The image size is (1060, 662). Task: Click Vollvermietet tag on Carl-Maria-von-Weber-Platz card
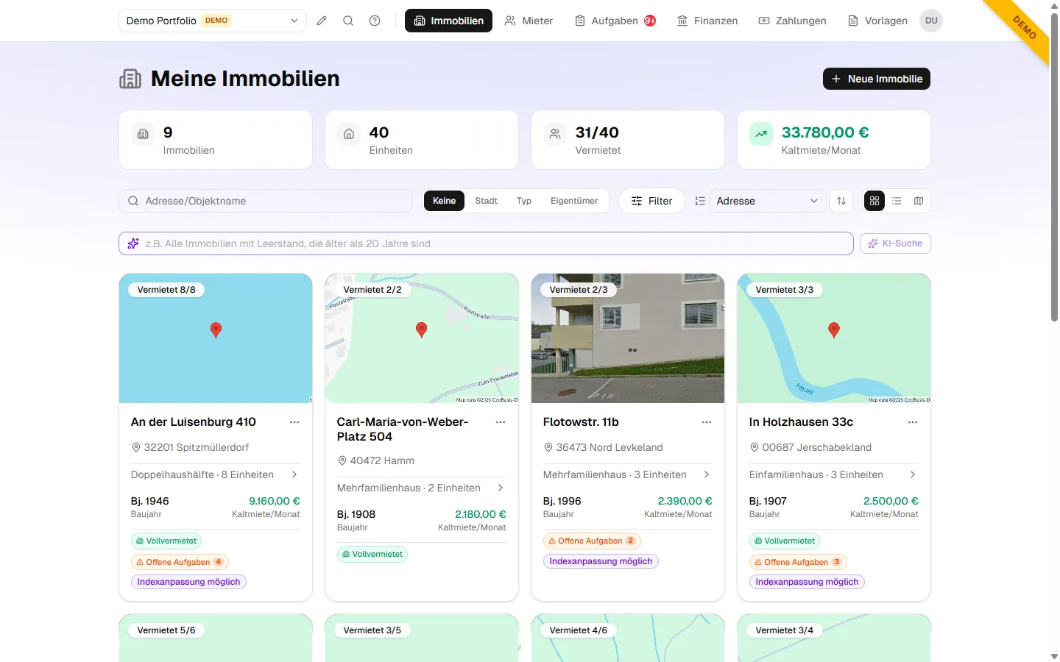(x=372, y=555)
